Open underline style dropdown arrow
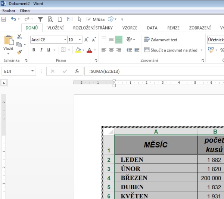The width and height of the screenshot is (224, 199). [55, 50]
